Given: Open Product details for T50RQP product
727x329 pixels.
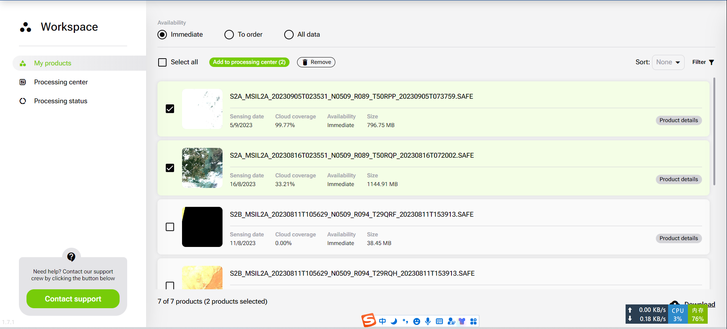Looking at the screenshot, I should click(679, 179).
